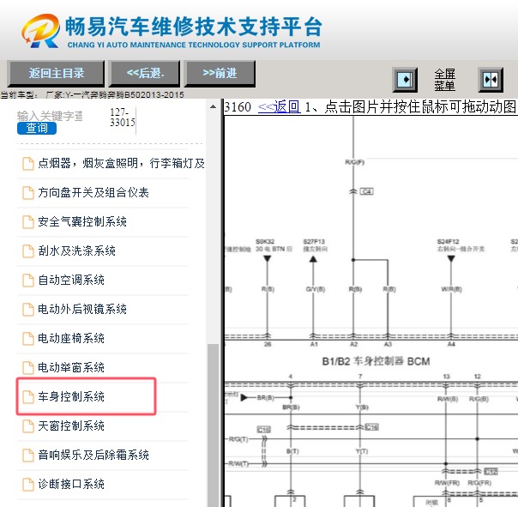This screenshot has height=507, width=518.
Task: Click the document icon beside 电动举窗系统
Action: (x=28, y=368)
